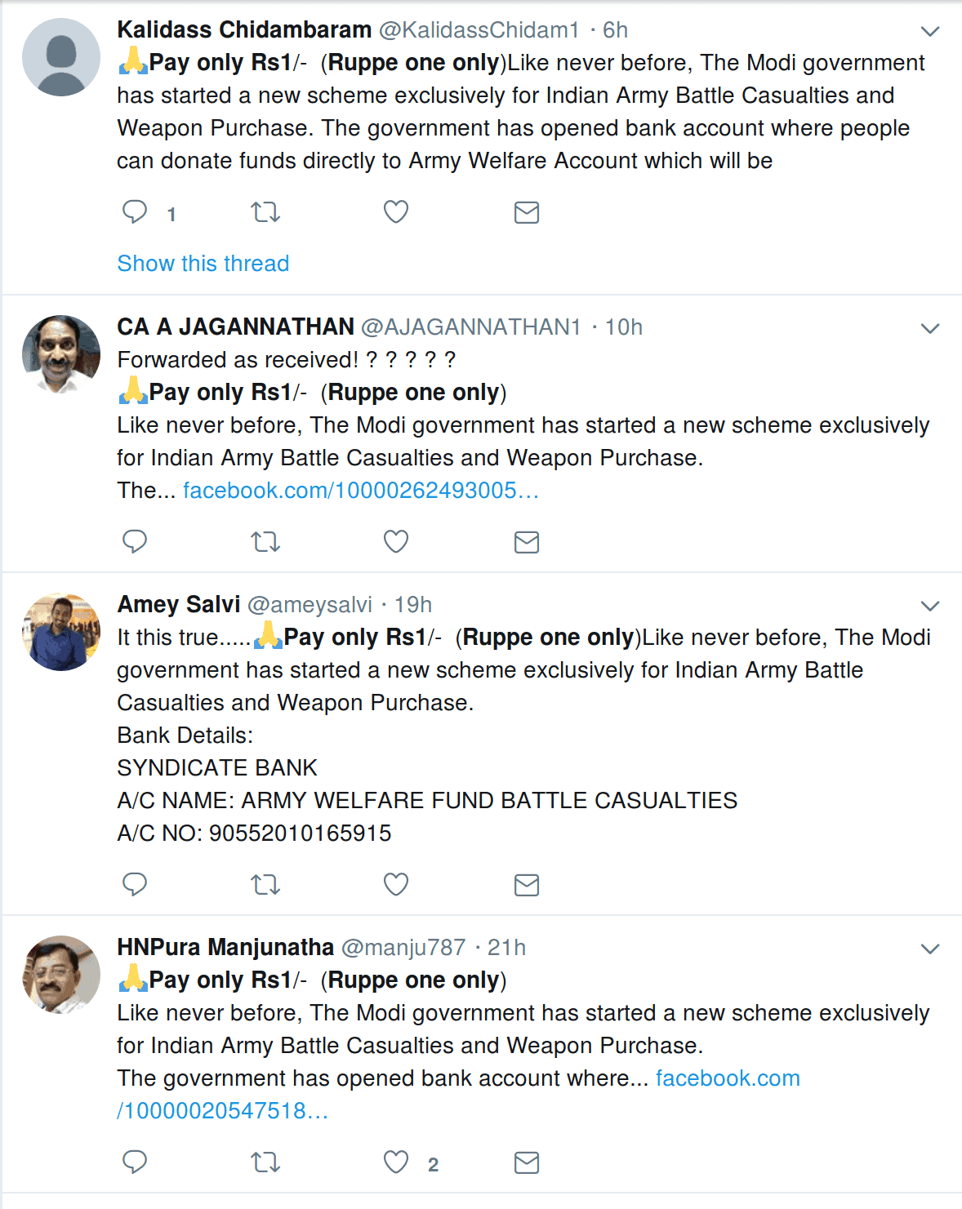962x1209 pixels.
Task: Retweet Amey Salvi's tweet
Action: click(265, 885)
